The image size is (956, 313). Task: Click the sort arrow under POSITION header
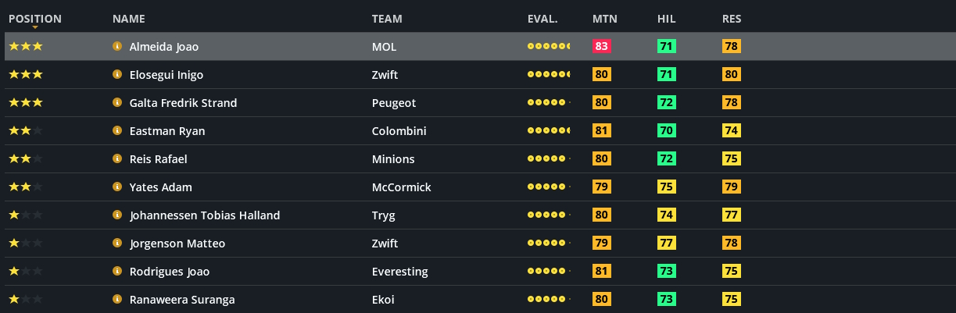[x=35, y=27]
